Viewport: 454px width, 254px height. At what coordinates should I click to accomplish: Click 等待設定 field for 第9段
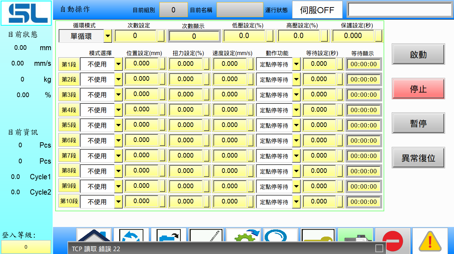[x=319, y=186]
